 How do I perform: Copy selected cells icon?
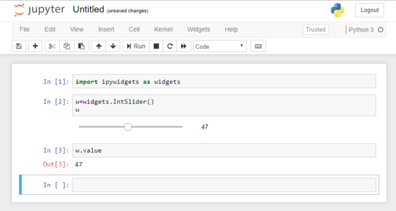(67, 46)
